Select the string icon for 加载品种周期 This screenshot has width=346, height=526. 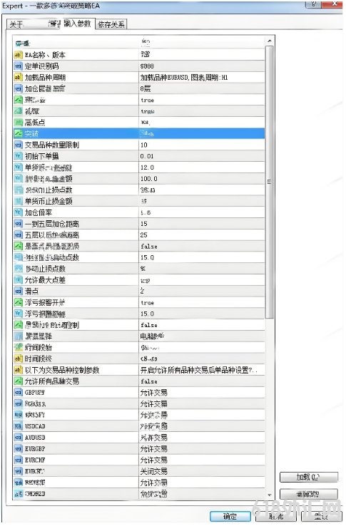pyautogui.click(x=18, y=77)
